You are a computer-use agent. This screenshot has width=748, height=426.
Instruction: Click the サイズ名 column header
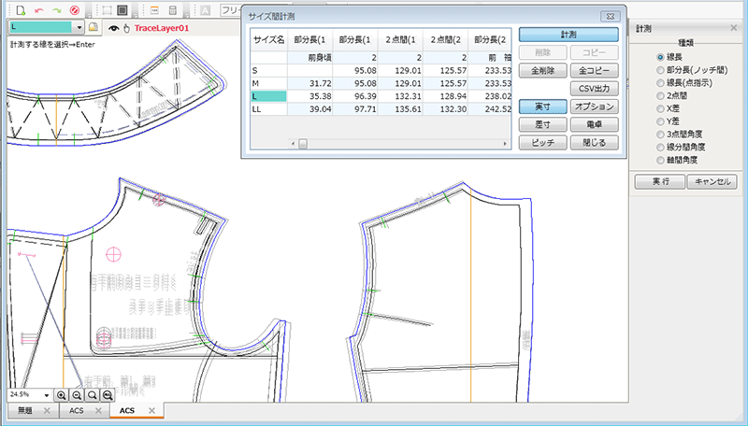(x=268, y=39)
